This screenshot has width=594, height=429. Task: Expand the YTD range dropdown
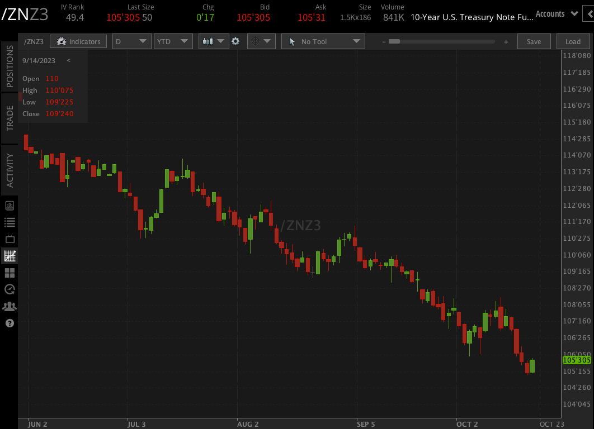[173, 41]
